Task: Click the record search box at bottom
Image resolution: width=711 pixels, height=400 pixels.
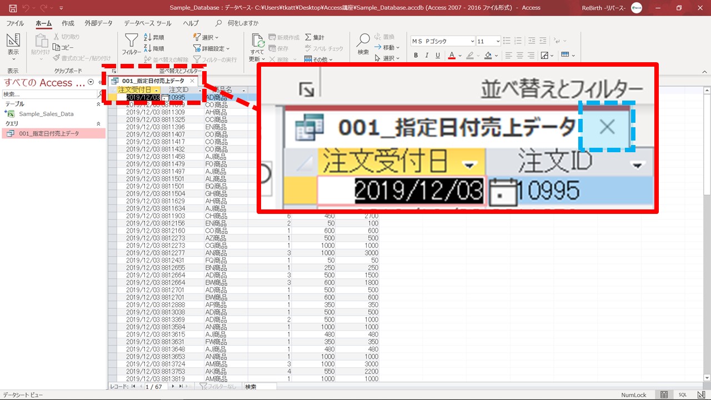Action: coord(258,386)
